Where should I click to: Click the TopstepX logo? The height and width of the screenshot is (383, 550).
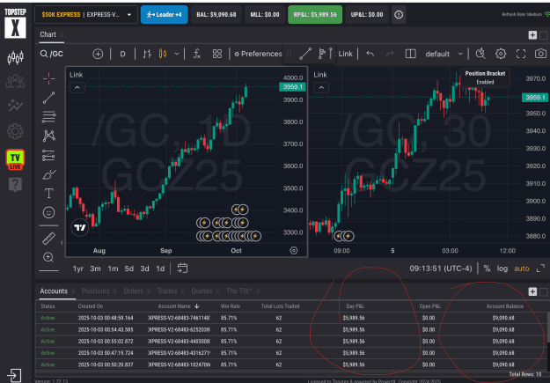coord(15,23)
